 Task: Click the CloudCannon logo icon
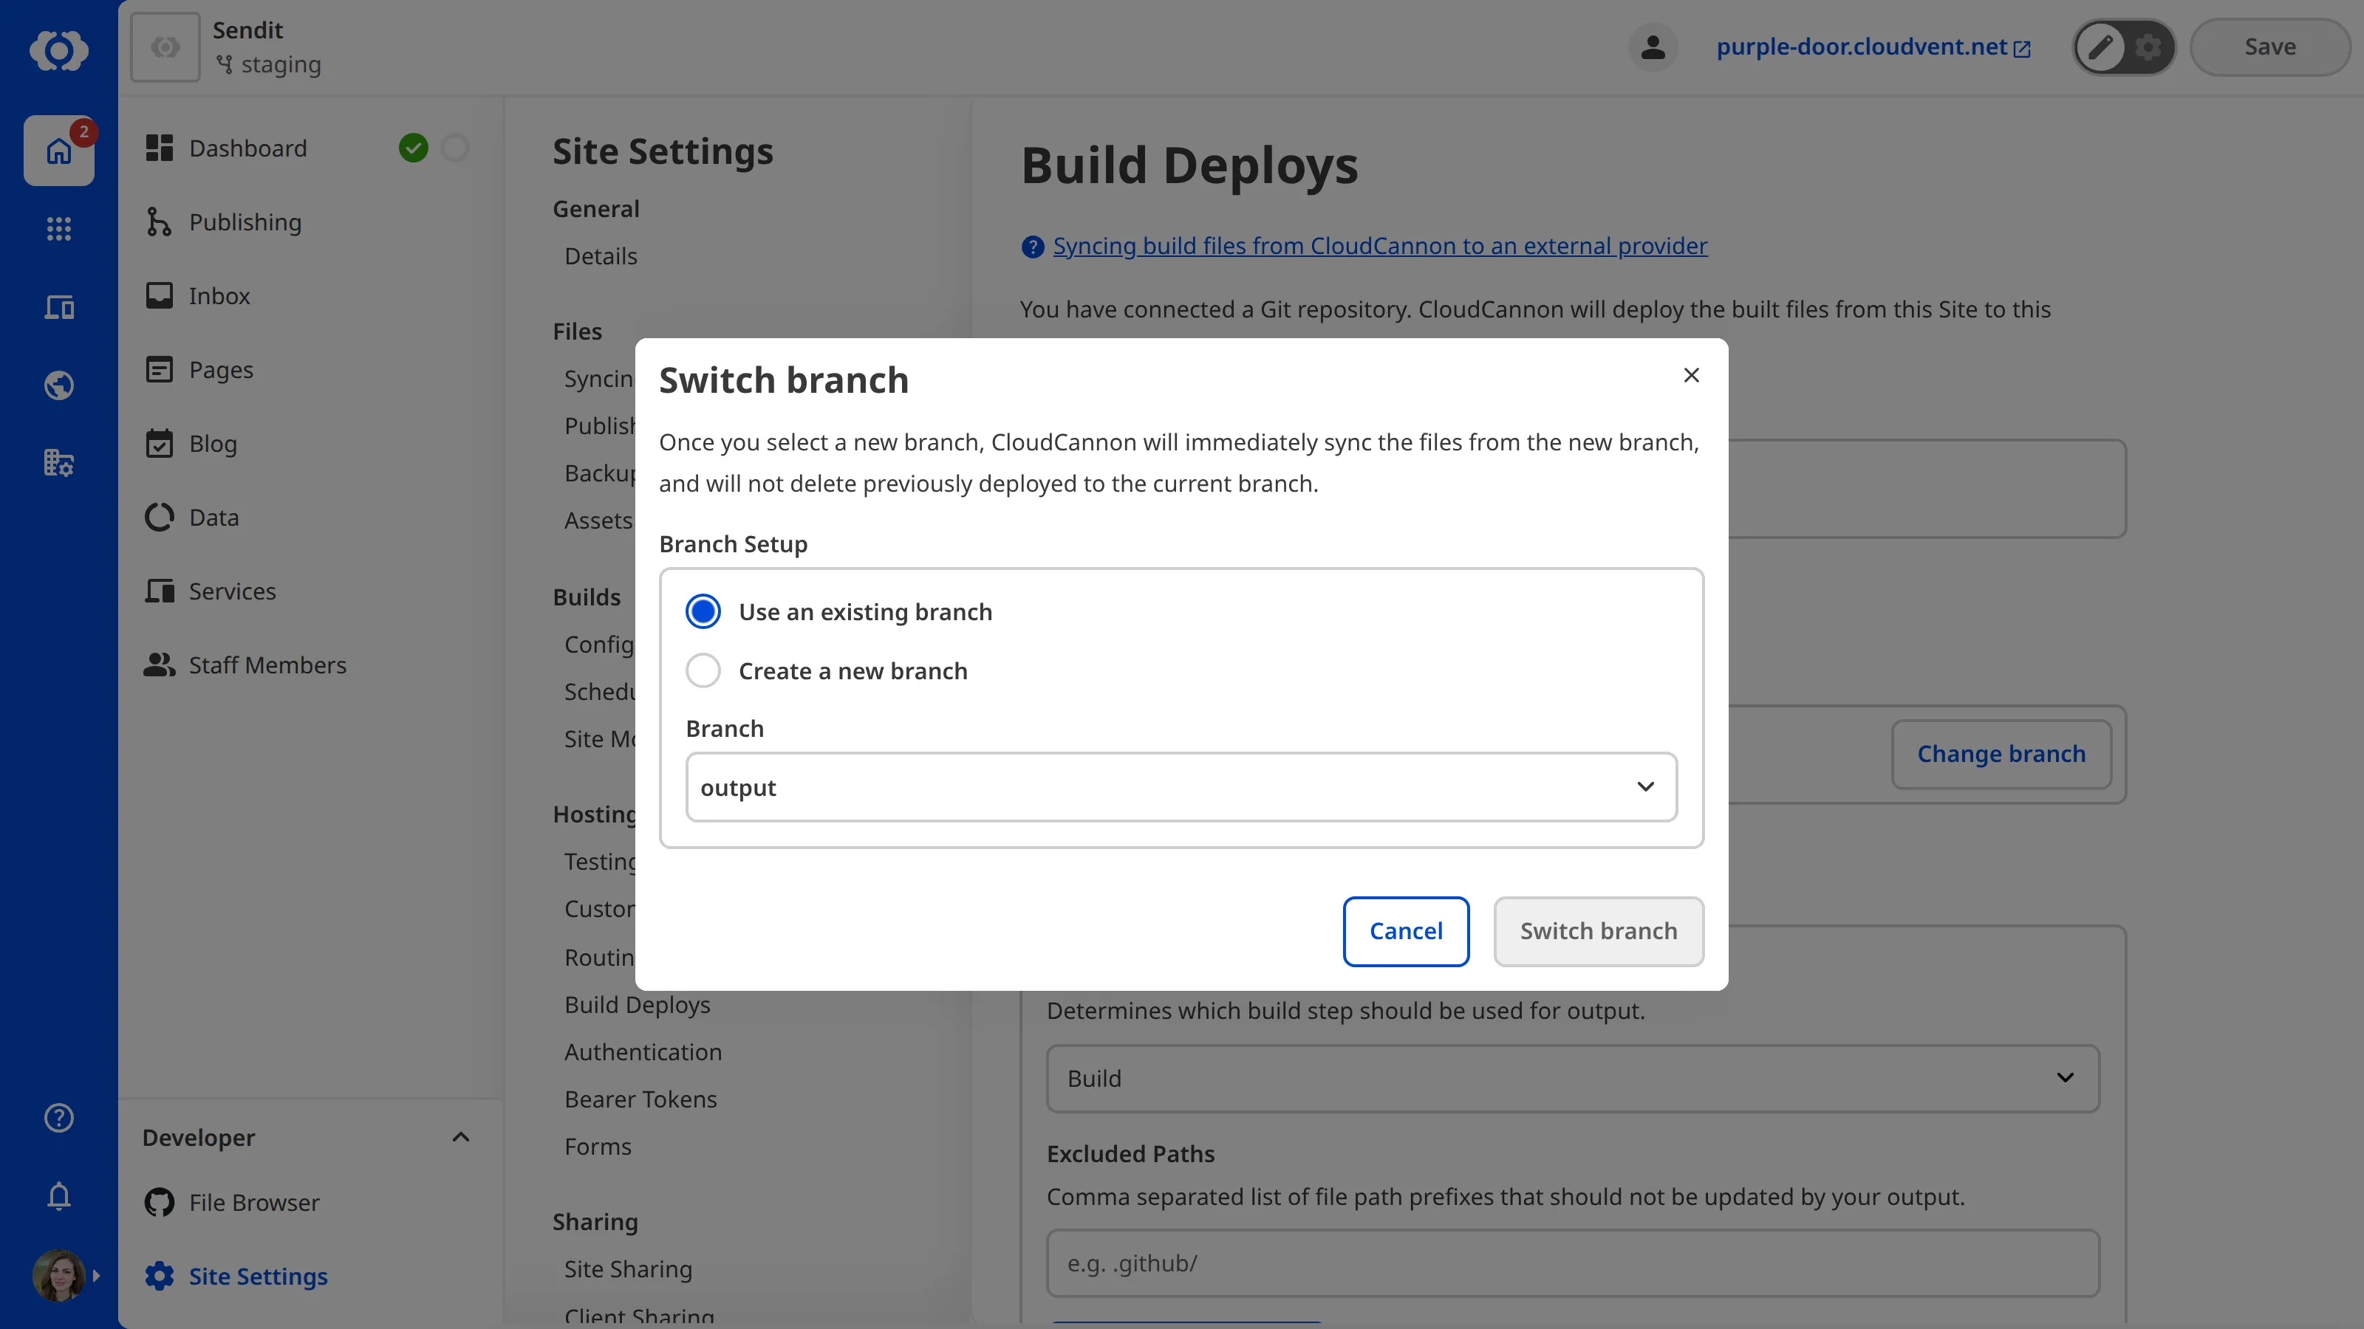click(59, 49)
